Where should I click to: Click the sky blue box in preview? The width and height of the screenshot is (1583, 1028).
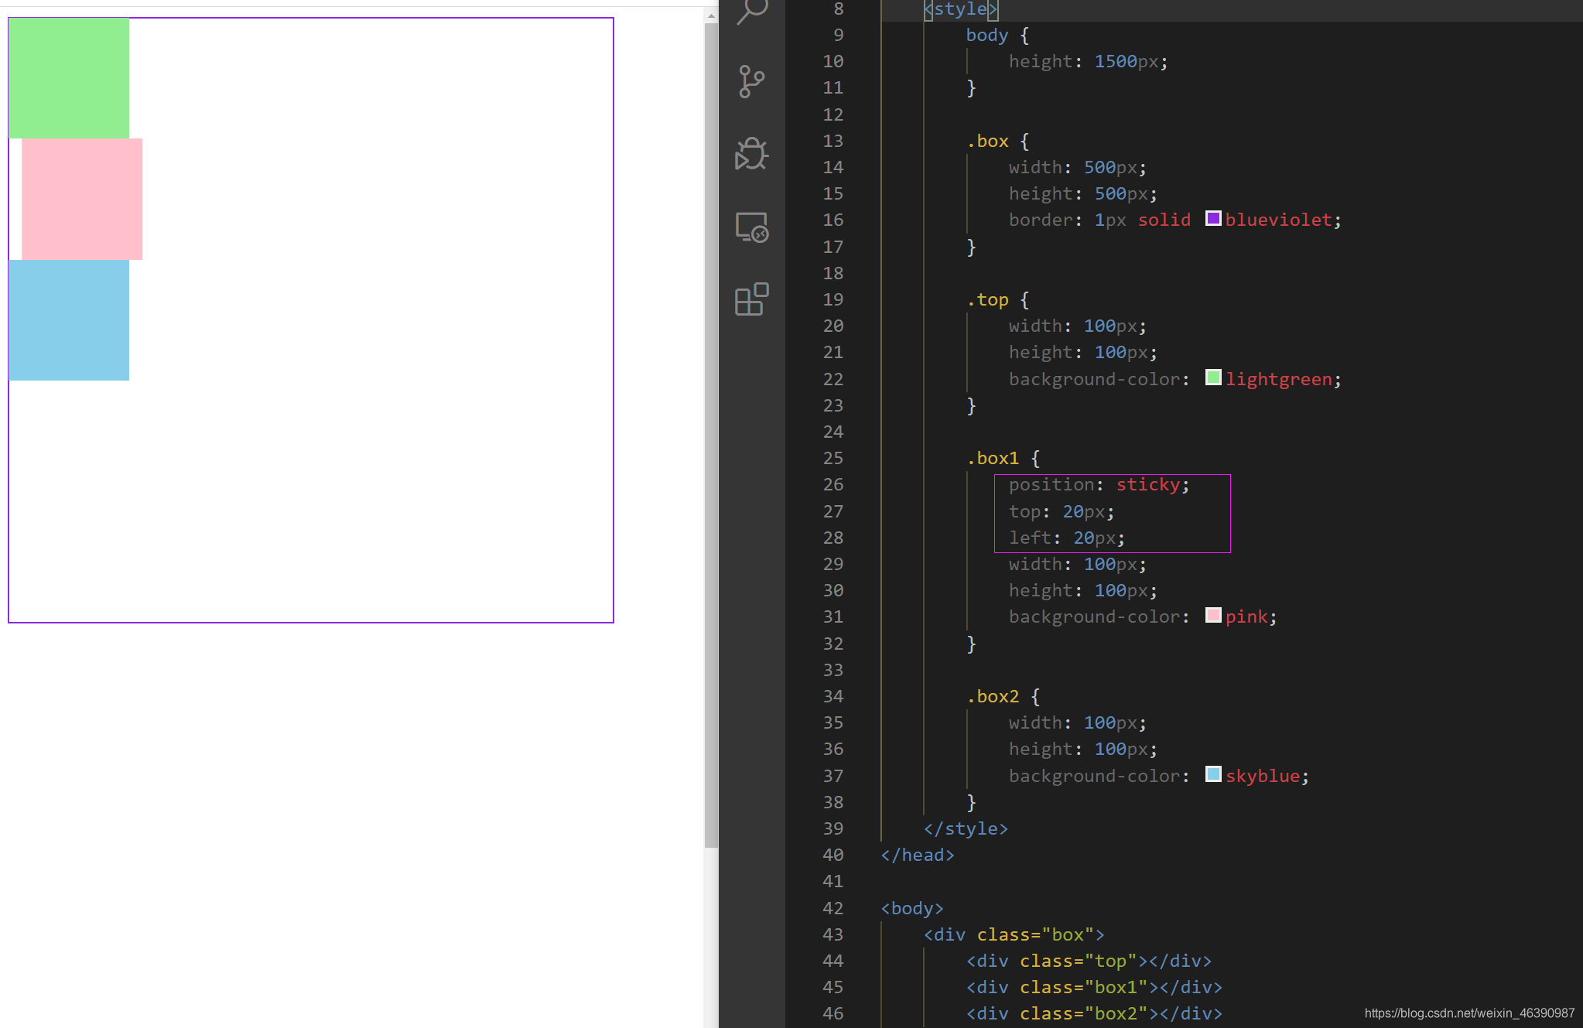point(69,319)
